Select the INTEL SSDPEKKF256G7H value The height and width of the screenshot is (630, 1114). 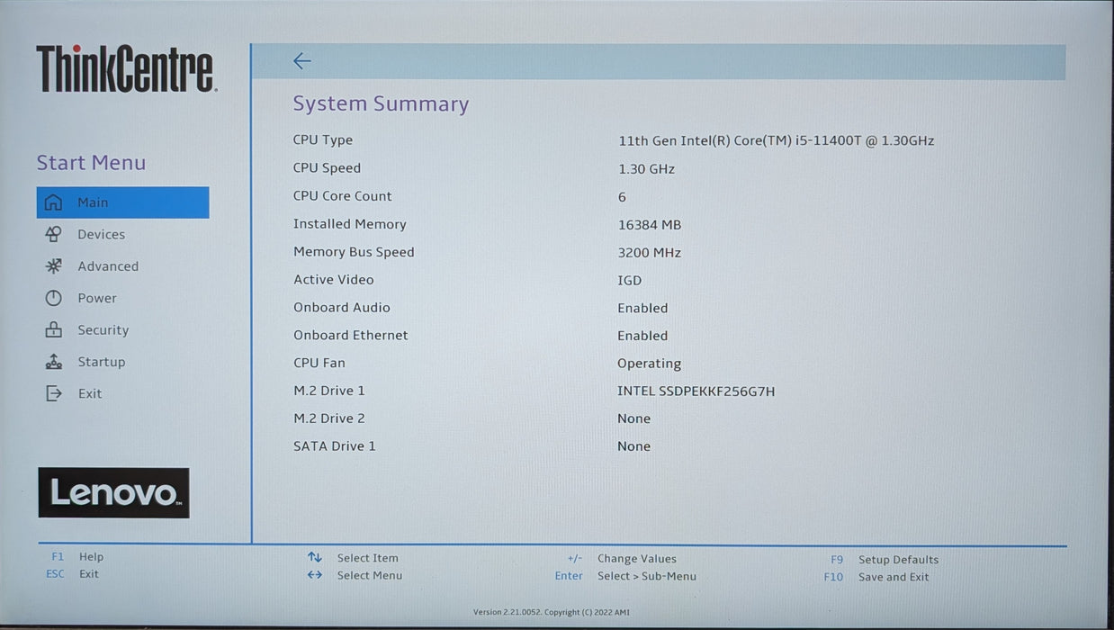click(696, 391)
